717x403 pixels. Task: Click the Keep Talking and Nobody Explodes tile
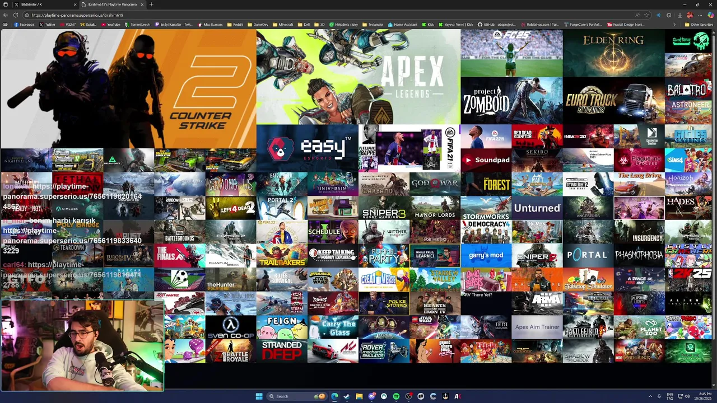(x=333, y=255)
